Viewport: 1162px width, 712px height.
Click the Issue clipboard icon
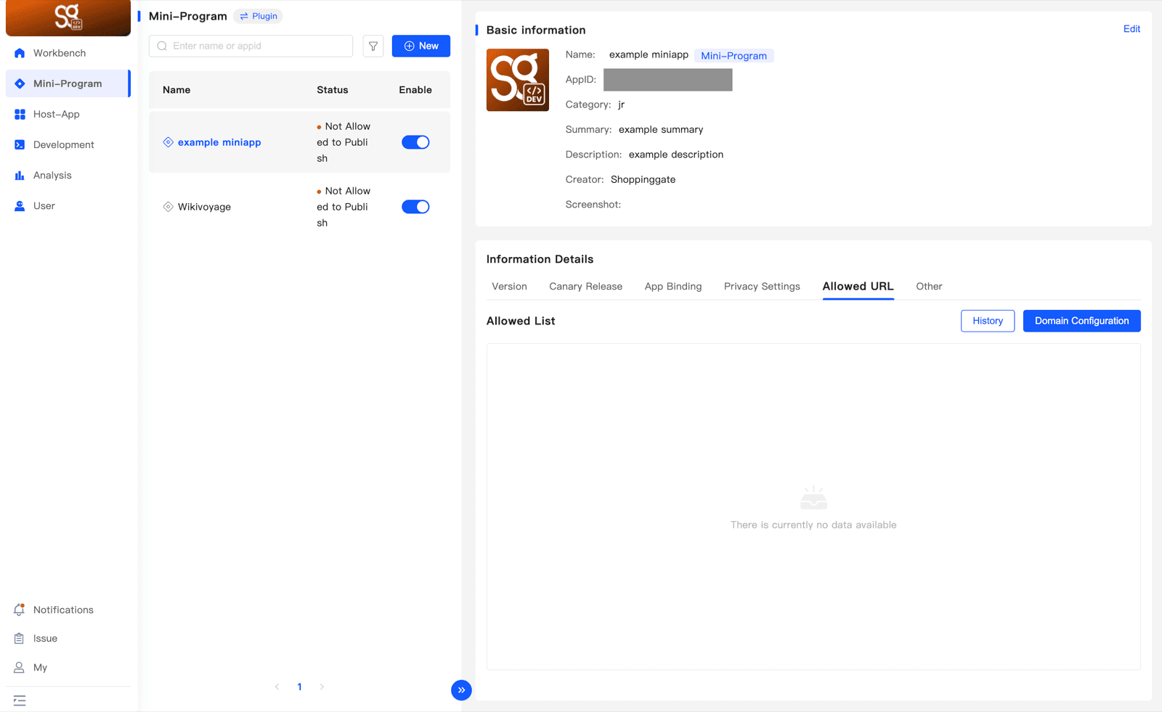(x=20, y=639)
